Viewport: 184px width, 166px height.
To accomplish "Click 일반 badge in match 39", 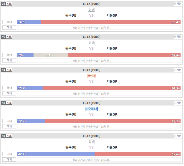I will pyautogui.click(x=91, y=10).
